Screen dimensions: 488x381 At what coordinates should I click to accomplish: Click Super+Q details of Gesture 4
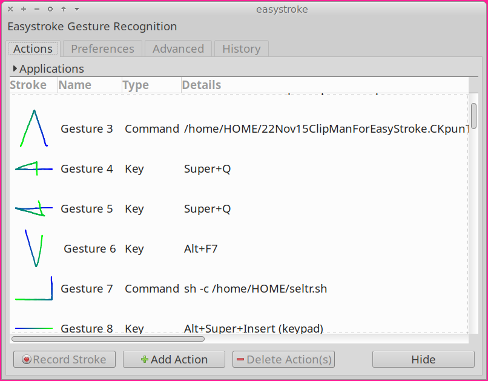(207, 168)
